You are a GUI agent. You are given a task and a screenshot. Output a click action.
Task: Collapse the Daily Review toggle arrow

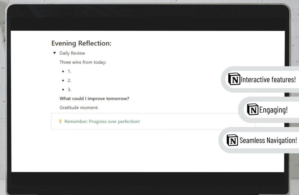coord(54,53)
